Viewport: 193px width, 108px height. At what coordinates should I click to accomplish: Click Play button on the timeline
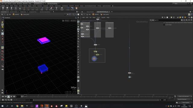(x=11, y=97)
